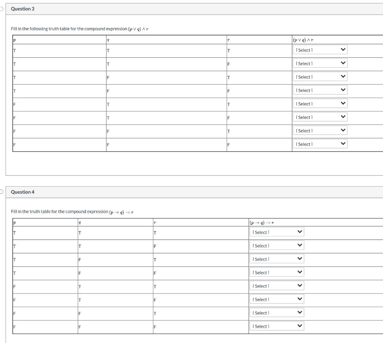
Task: Open Question 4 dropdown for row F T F
Action: (x=277, y=299)
